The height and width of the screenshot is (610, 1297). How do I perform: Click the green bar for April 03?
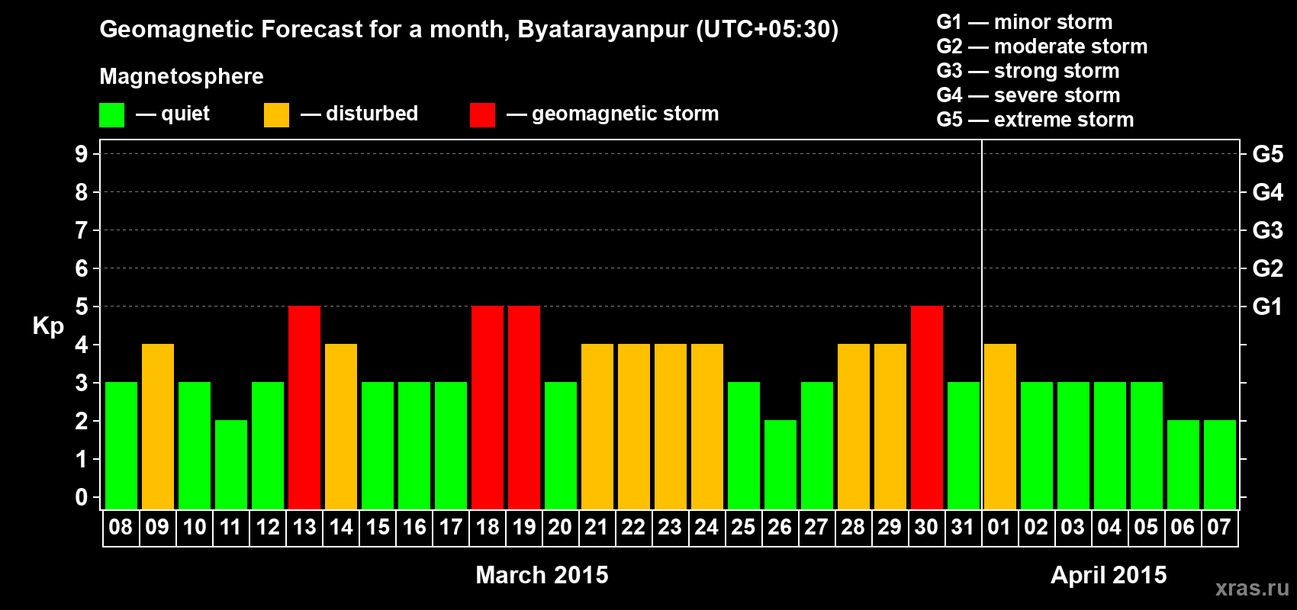pyautogui.click(x=1073, y=445)
